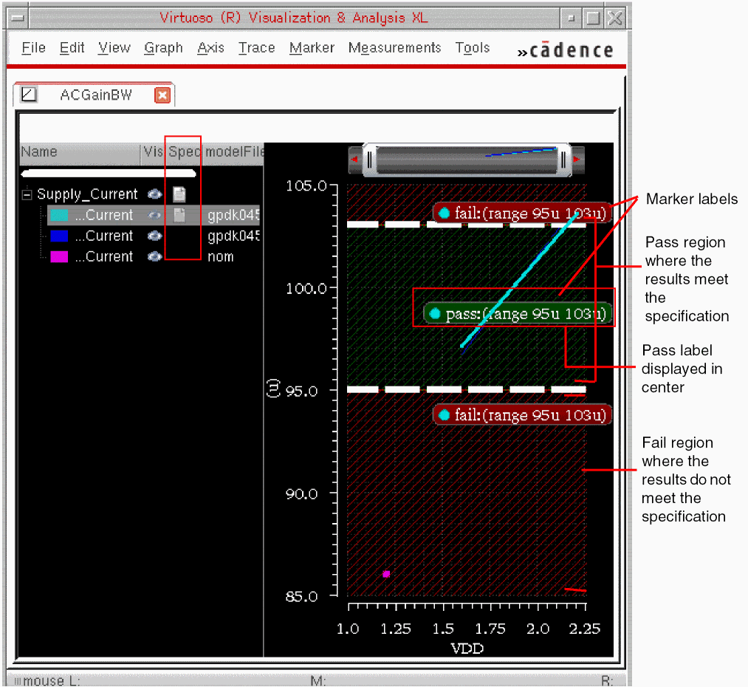
Task: Toggle visibility of the Supply_Current group
Action: coord(154,194)
